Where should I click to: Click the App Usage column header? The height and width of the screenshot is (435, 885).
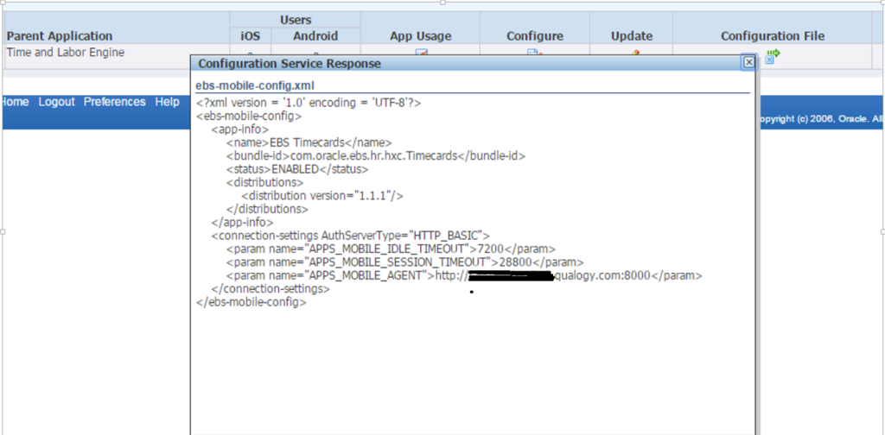[x=421, y=36]
